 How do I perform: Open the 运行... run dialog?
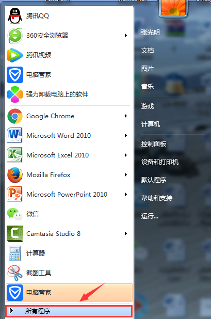pos(150,216)
